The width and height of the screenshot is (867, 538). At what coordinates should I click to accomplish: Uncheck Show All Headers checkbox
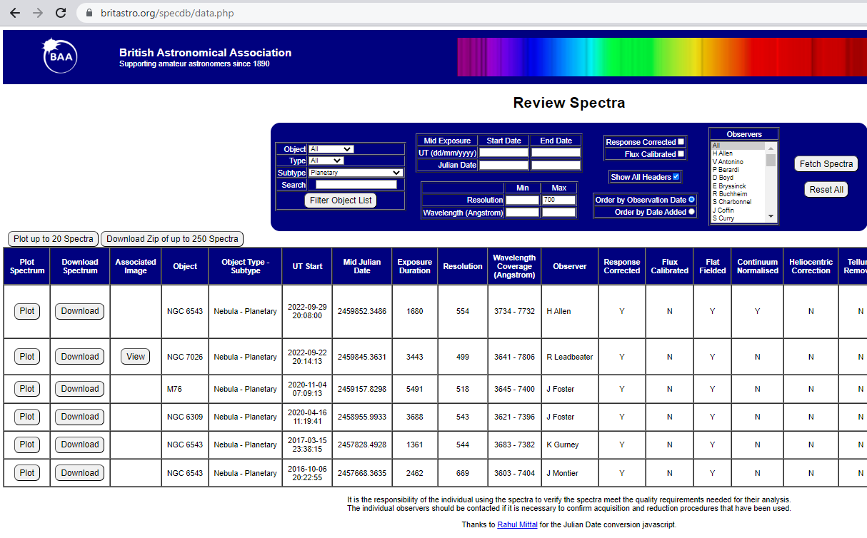(676, 177)
